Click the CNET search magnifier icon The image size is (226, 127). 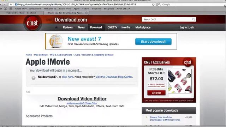click(194, 19)
